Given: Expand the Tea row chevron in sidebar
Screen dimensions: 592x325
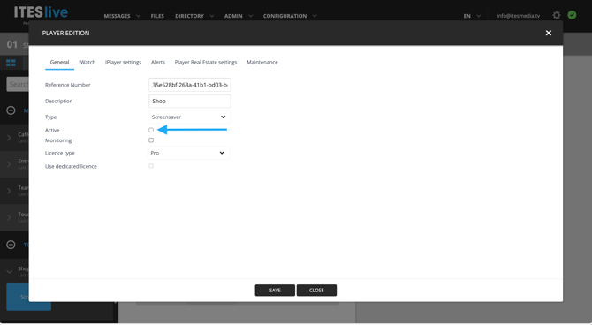Looking at the screenshot, I should (9, 191).
